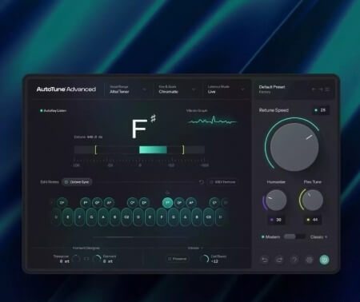Open the Vocal Range dropdown
The width and height of the screenshot is (360, 302).
pos(128,89)
